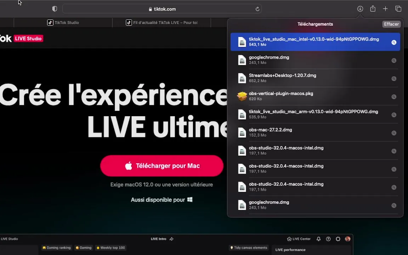Select the Gaming tag

[x=84, y=248]
